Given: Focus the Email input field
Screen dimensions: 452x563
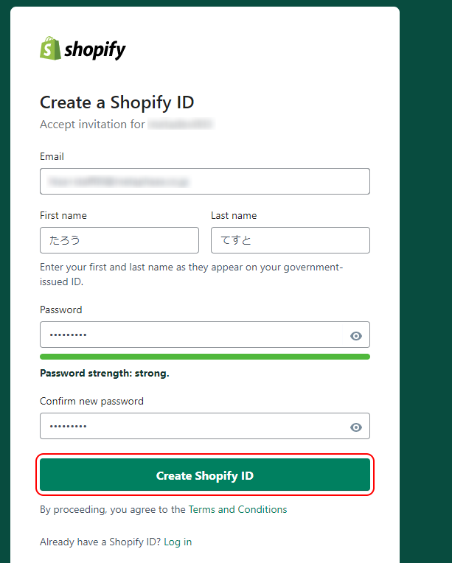Looking at the screenshot, I should click(x=205, y=181).
